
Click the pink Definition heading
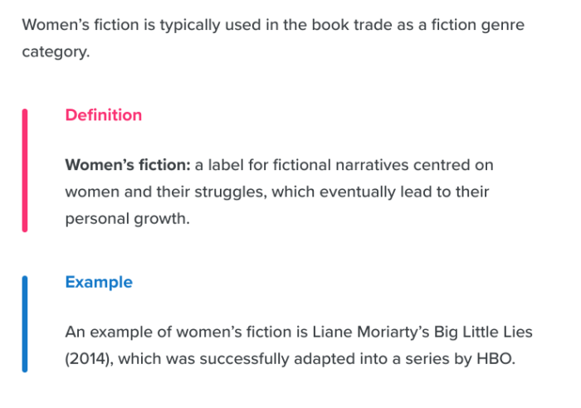coord(103,115)
